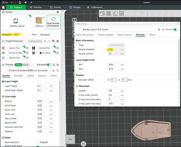The width and height of the screenshot is (181, 147).
Task: Click the Flushing volumes button
Action: [35, 41]
